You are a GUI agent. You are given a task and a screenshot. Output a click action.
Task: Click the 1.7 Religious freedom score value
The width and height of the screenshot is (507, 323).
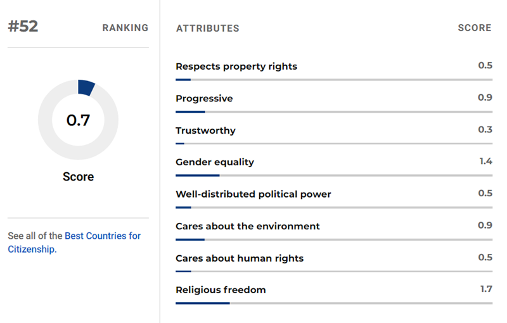pos(486,289)
